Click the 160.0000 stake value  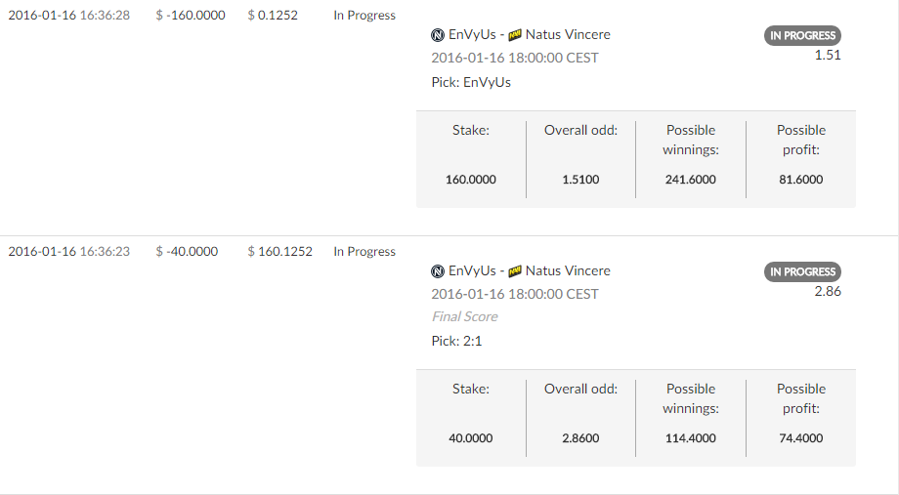tap(471, 180)
